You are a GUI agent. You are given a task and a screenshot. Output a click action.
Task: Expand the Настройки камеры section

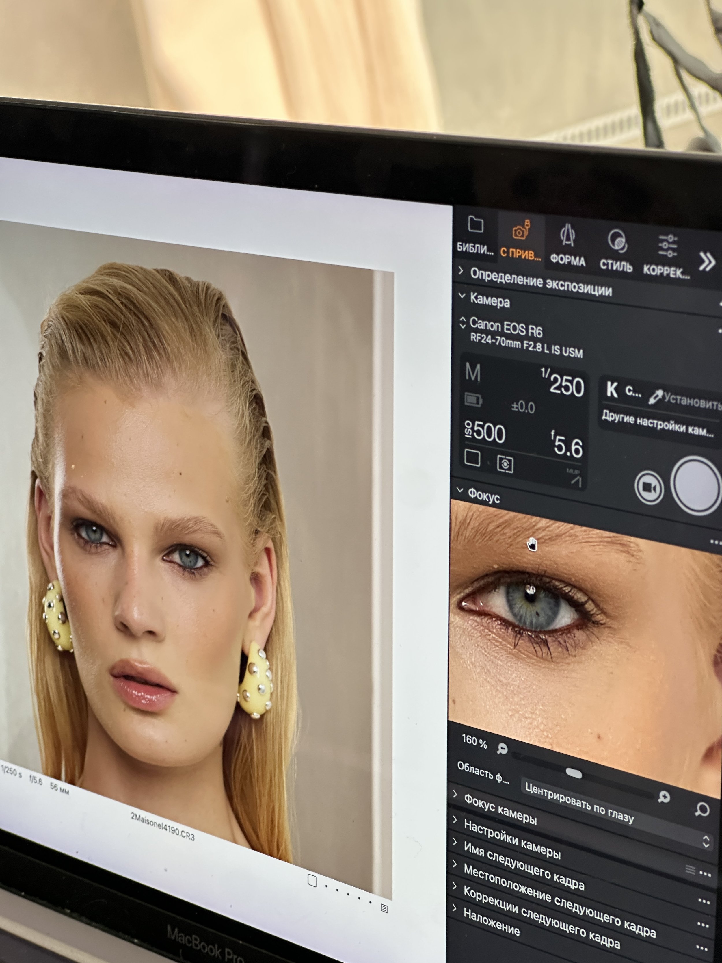[x=455, y=819]
